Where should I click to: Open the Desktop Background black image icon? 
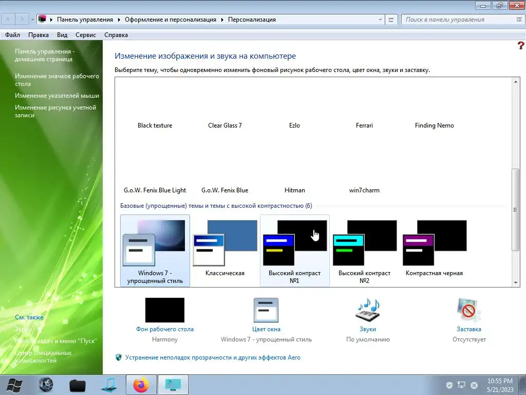coord(165,310)
